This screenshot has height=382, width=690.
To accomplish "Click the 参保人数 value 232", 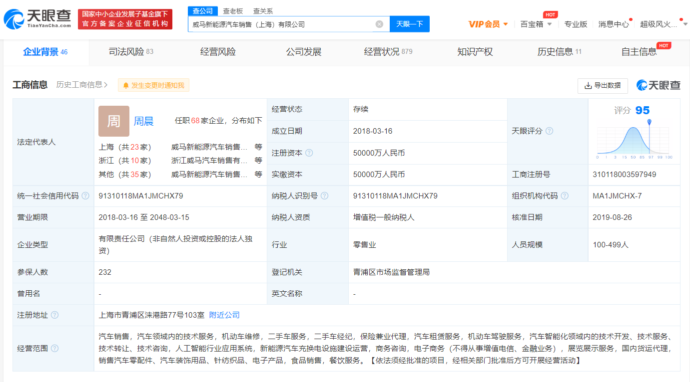I will 105,272.
